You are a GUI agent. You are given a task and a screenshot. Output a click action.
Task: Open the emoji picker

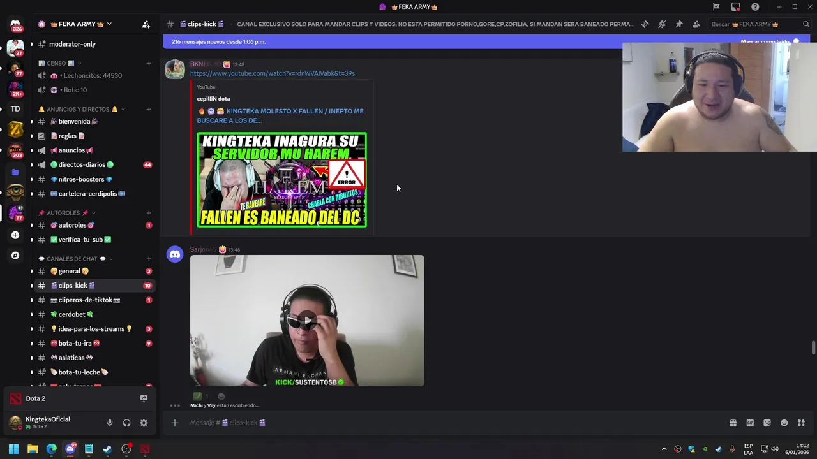click(784, 423)
